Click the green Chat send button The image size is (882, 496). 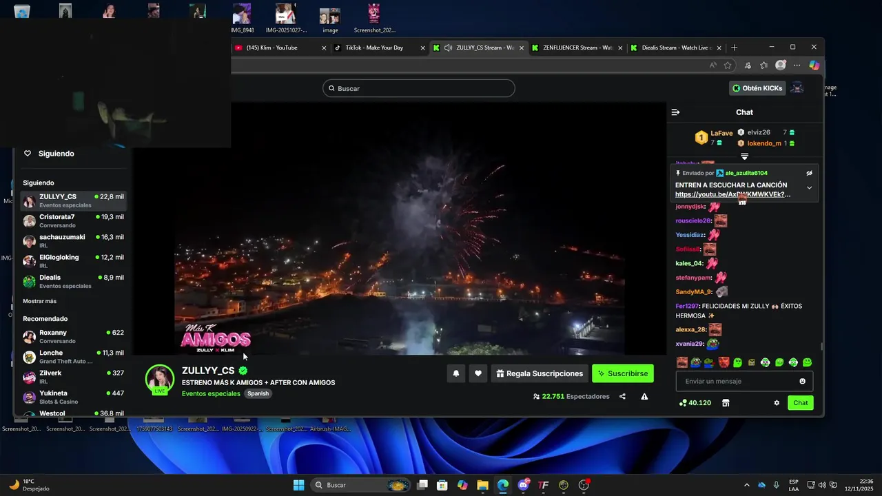[x=800, y=403]
